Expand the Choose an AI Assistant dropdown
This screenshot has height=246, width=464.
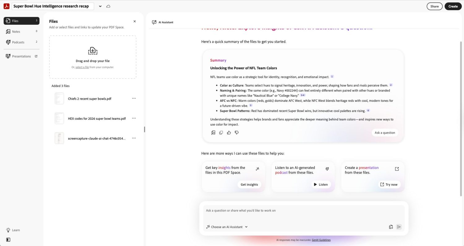pos(227,227)
